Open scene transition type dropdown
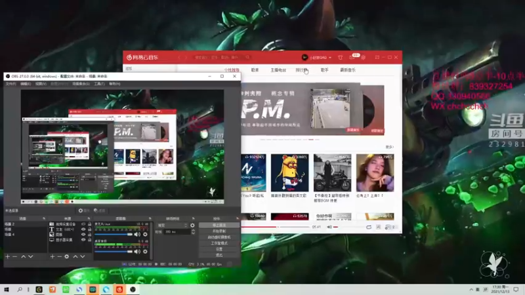Image resolution: width=525 pixels, height=295 pixels. (172, 226)
